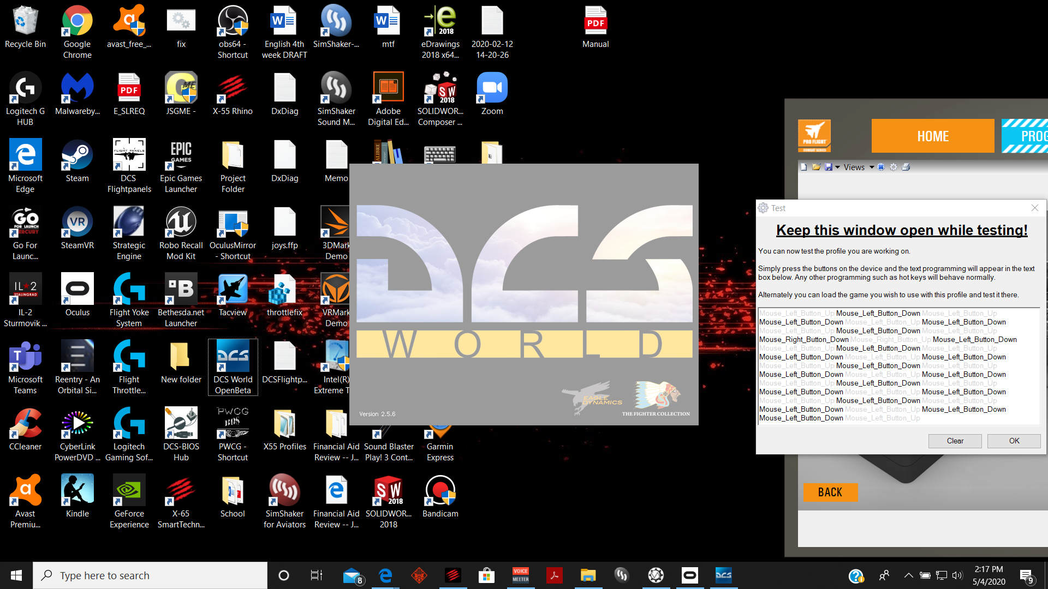Screen dimensions: 1048x589
Task: Select the Steam desktop icon
Action: (x=77, y=161)
